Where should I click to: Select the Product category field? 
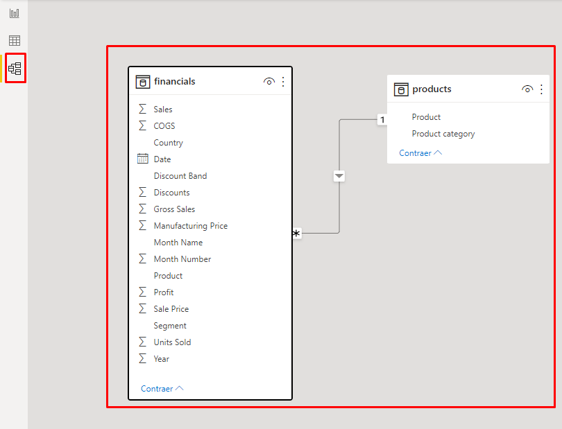pos(443,134)
